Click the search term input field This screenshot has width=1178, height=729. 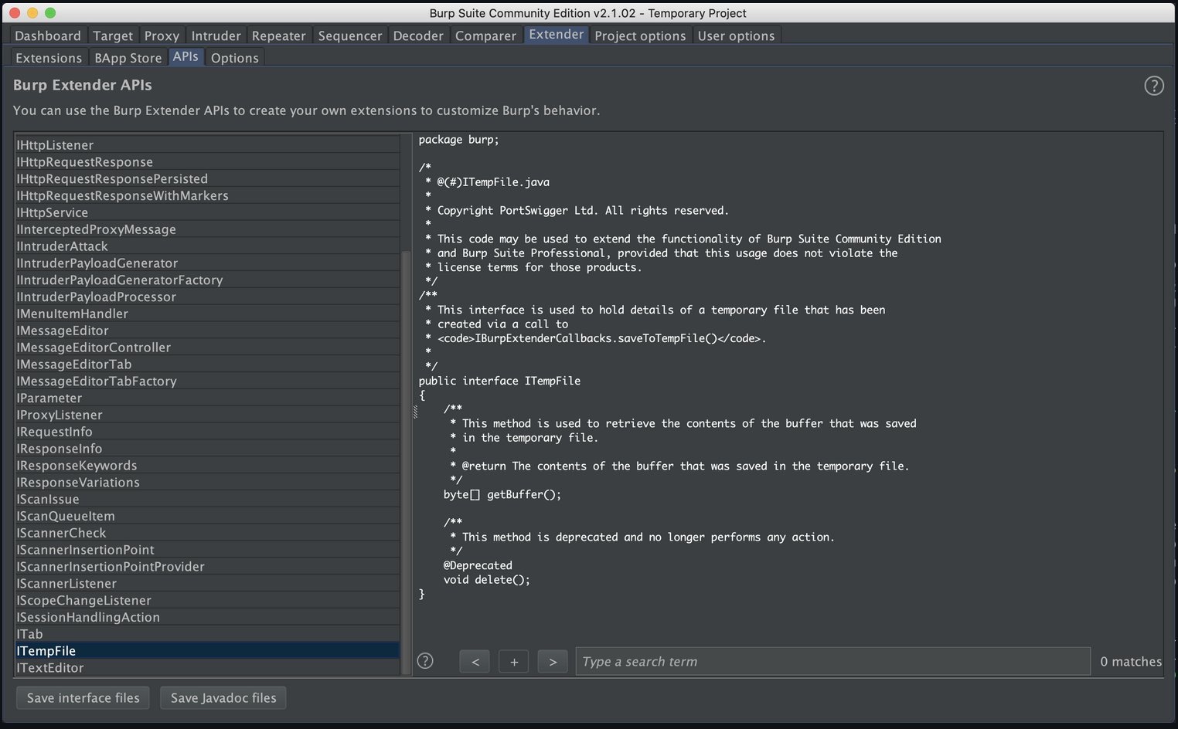click(x=832, y=662)
